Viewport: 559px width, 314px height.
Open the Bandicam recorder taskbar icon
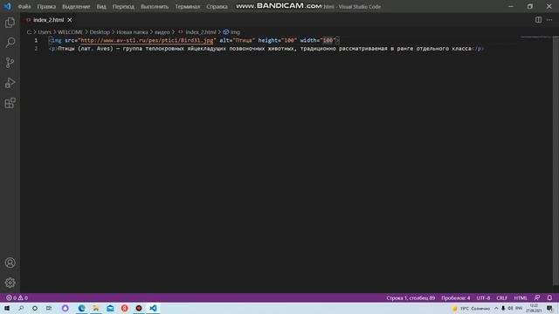point(139,308)
